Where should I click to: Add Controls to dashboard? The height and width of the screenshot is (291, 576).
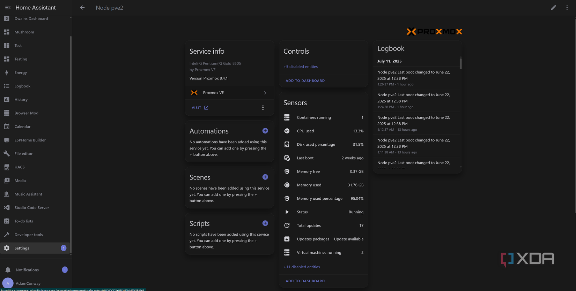click(x=305, y=81)
